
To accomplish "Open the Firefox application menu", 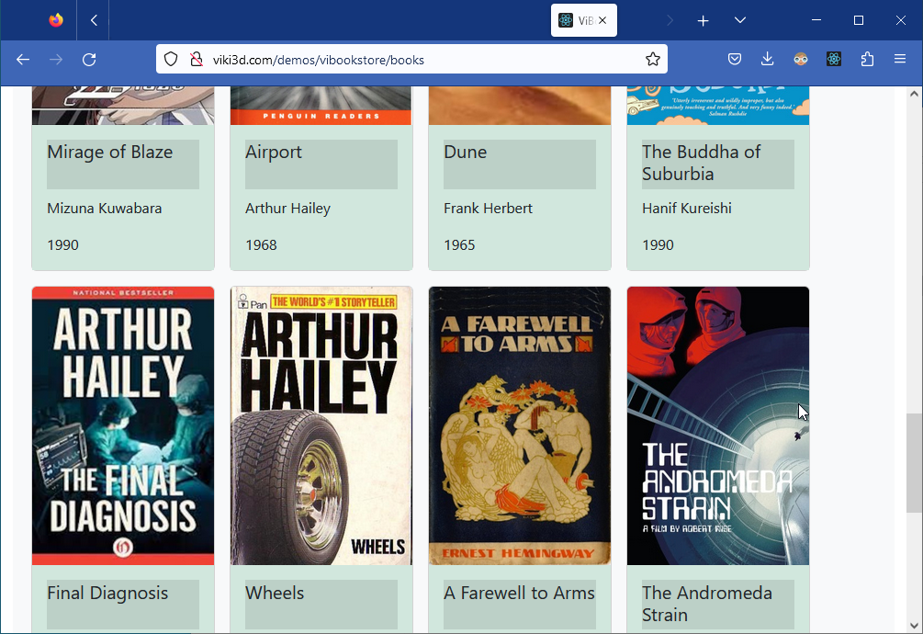I will (899, 59).
